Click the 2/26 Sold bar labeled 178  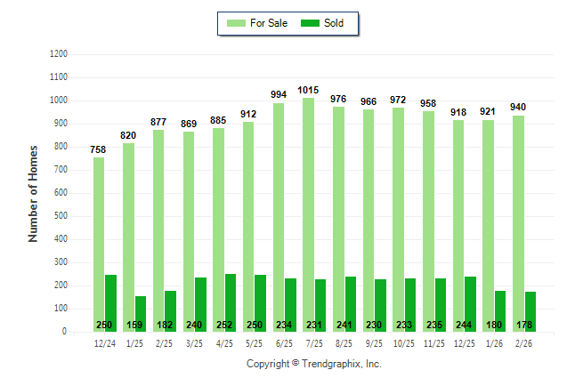[x=530, y=305]
